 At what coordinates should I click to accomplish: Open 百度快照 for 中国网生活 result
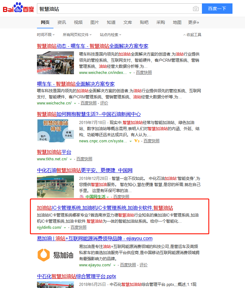pos(121,197)
